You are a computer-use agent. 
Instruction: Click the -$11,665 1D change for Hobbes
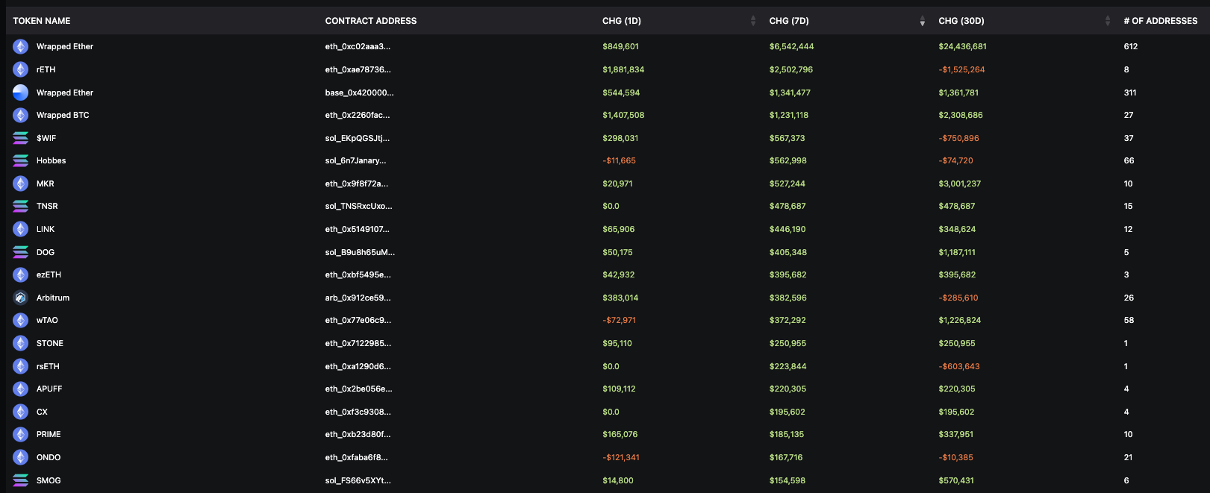coord(619,160)
